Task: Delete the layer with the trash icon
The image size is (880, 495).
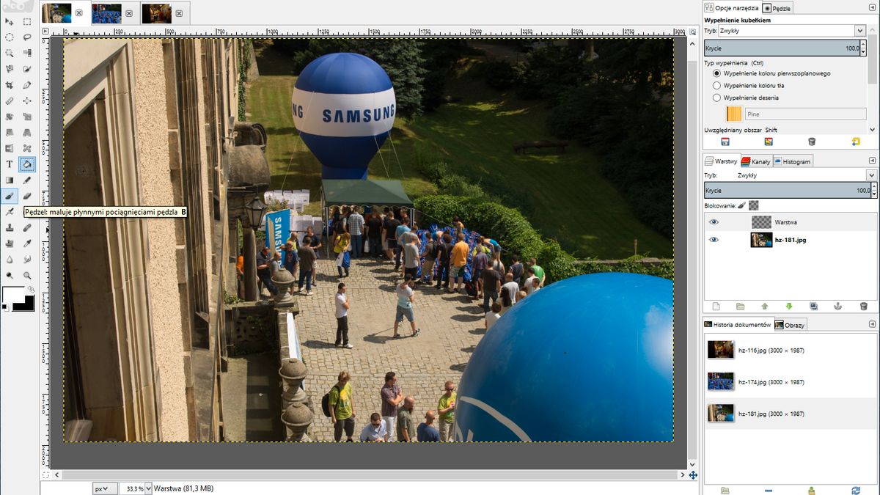Action: point(863,306)
